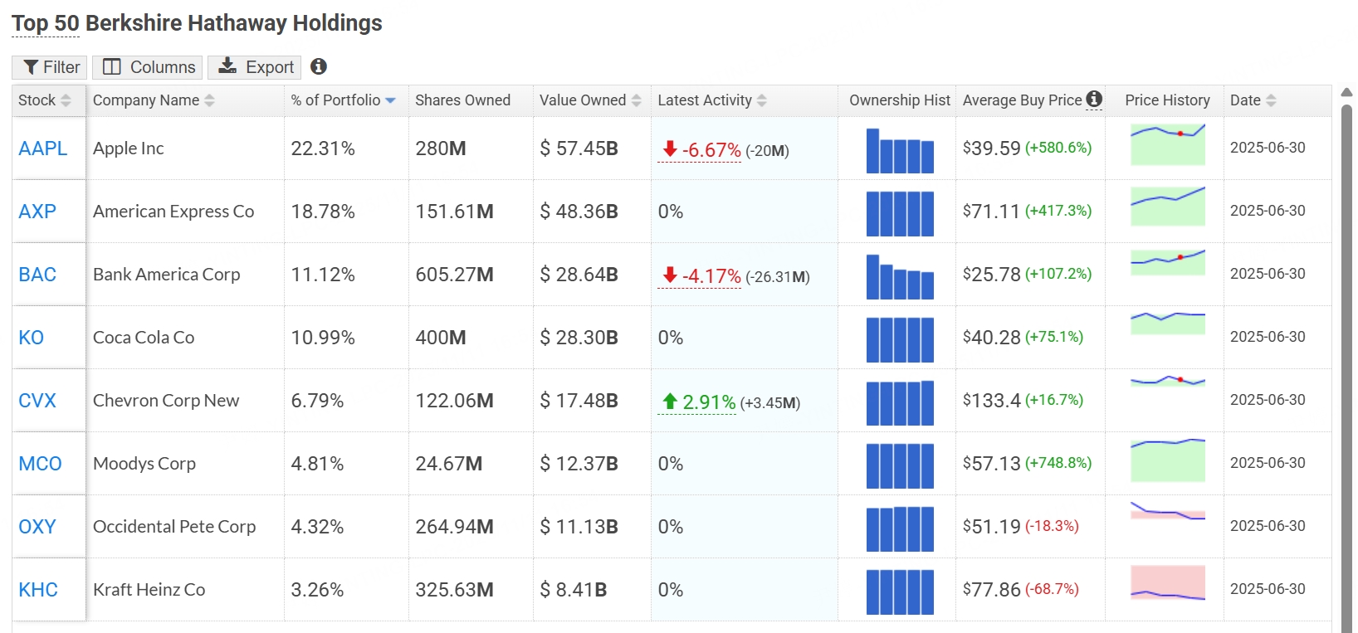Sort by the Date column
This screenshot has width=1358, height=633.
pyautogui.click(x=1253, y=100)
